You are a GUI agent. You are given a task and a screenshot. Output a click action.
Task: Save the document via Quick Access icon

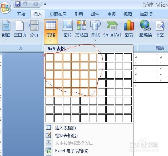[18, 4]
